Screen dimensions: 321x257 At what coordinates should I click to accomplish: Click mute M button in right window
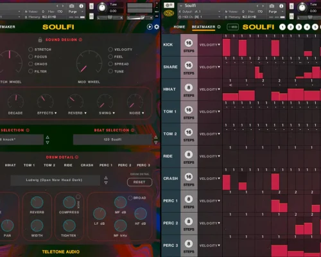pyautogui.click(x=291, y=16)
